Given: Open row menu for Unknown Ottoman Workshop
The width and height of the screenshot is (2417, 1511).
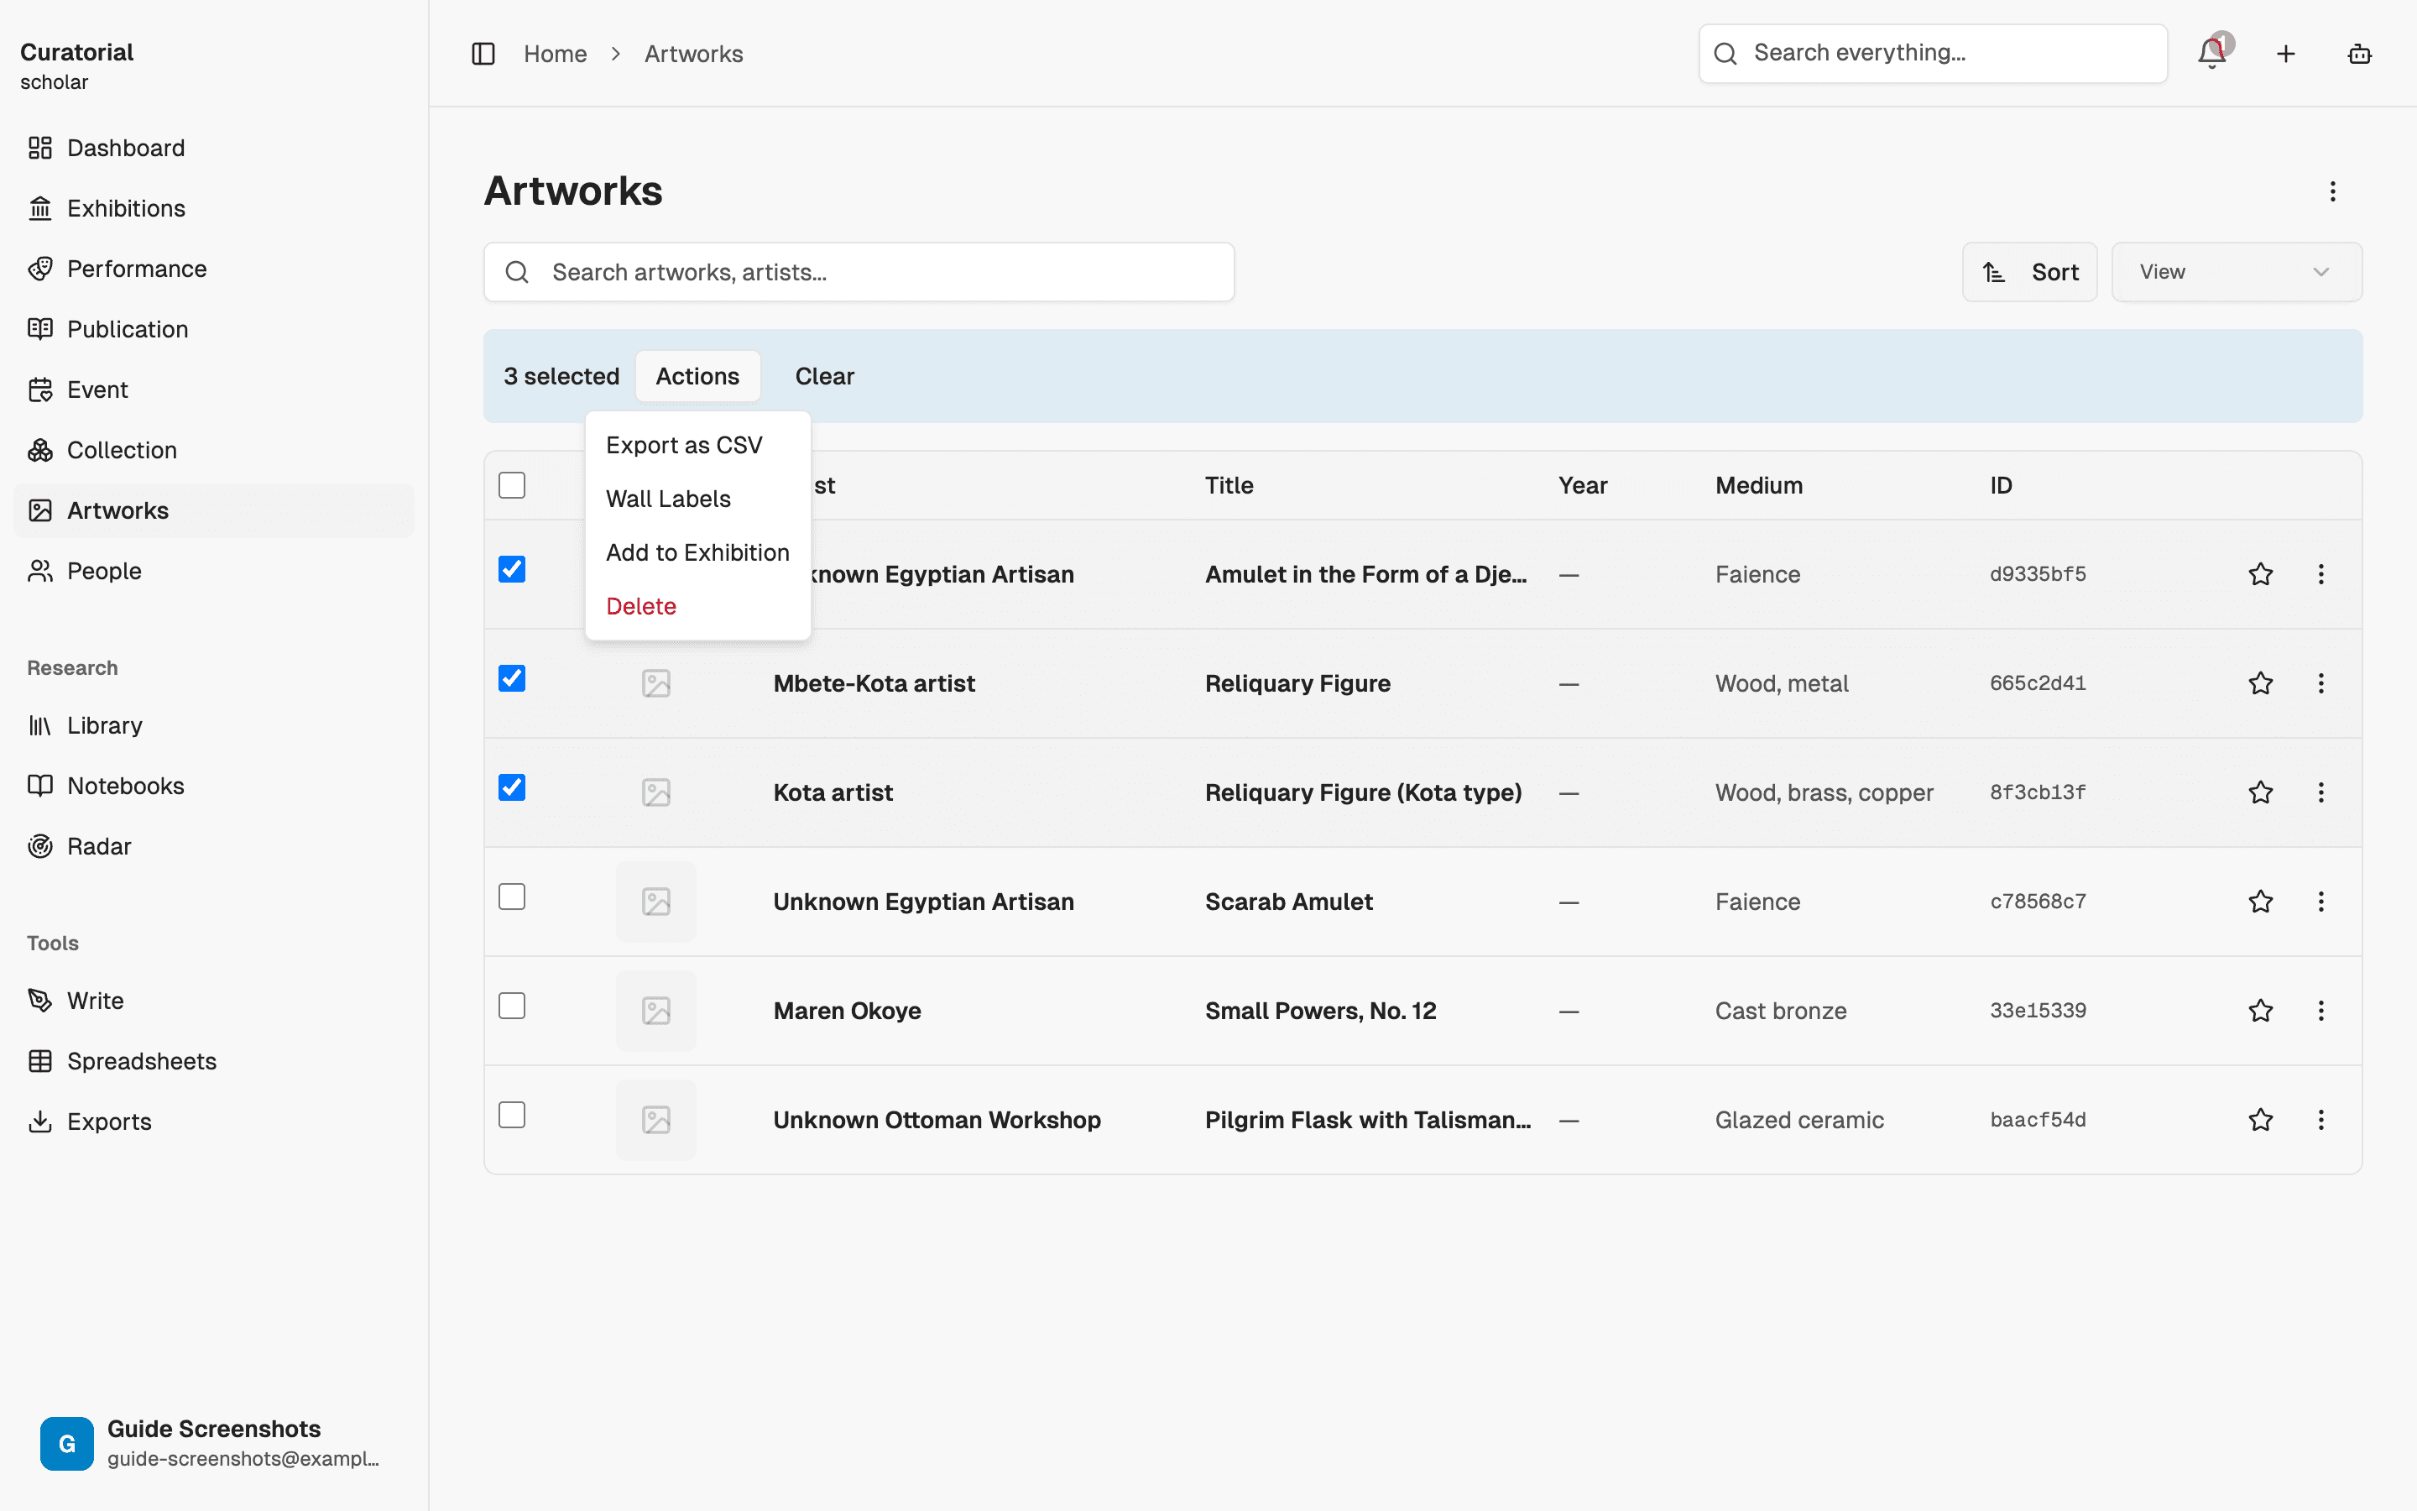Looking at the screenshot, I should pos(2321,1119).
